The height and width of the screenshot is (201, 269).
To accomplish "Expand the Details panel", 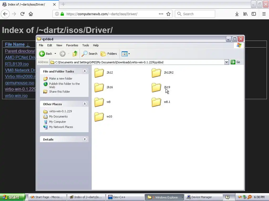I will pos(85,139).
